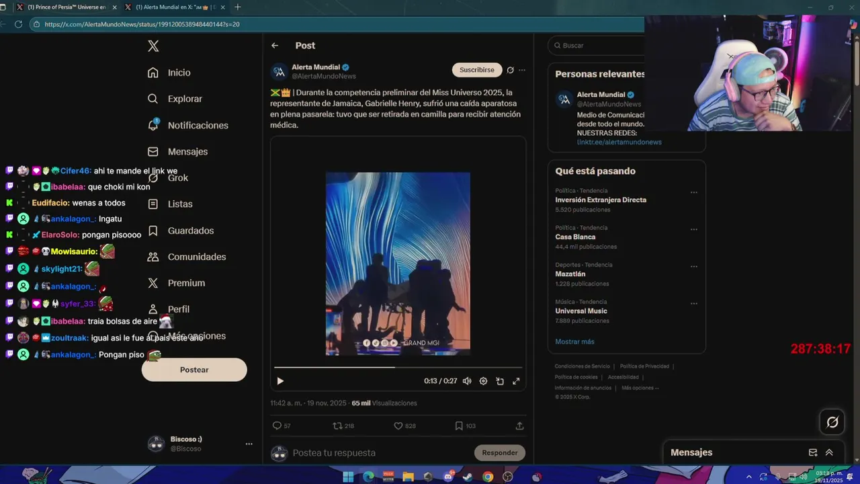
Task: Open video settings gear
Action: point(483,381)
